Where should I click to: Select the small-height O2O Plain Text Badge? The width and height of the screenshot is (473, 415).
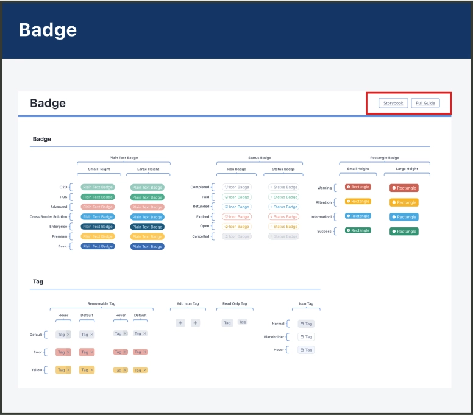point(98,187)
